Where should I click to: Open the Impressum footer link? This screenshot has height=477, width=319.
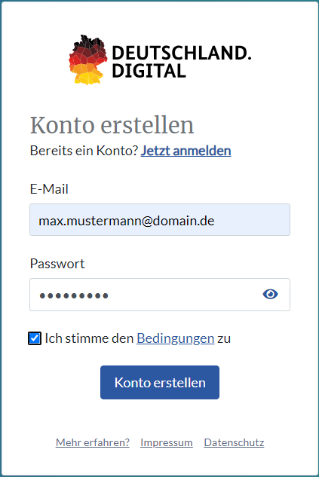167,442
